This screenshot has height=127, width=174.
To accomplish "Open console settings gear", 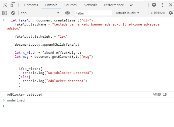I will (171, 13).
